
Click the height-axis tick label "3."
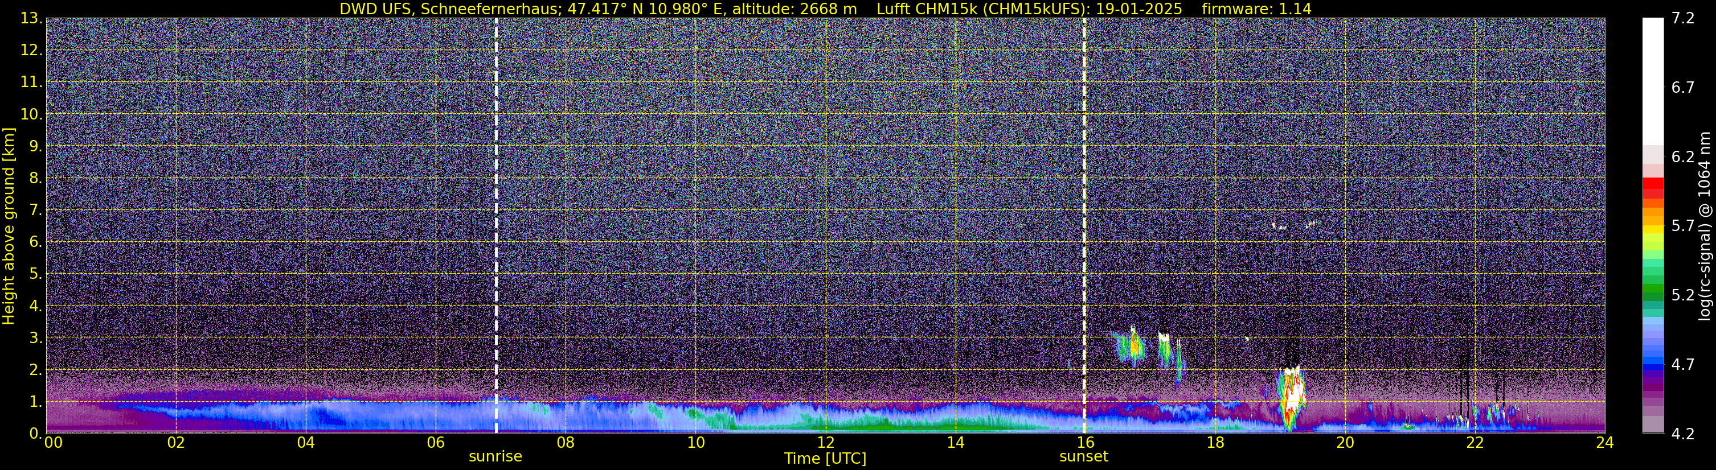coord(35,337)
